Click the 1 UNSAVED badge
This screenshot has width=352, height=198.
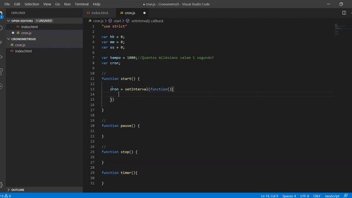tap(44, 21)
